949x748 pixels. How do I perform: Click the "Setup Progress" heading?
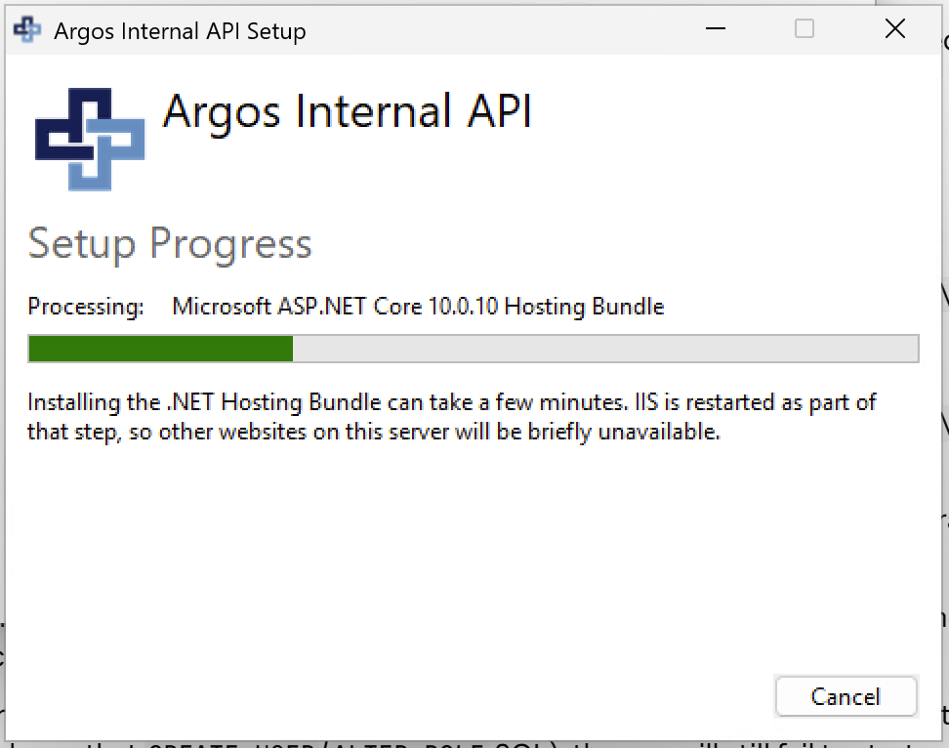click(170, 244)
